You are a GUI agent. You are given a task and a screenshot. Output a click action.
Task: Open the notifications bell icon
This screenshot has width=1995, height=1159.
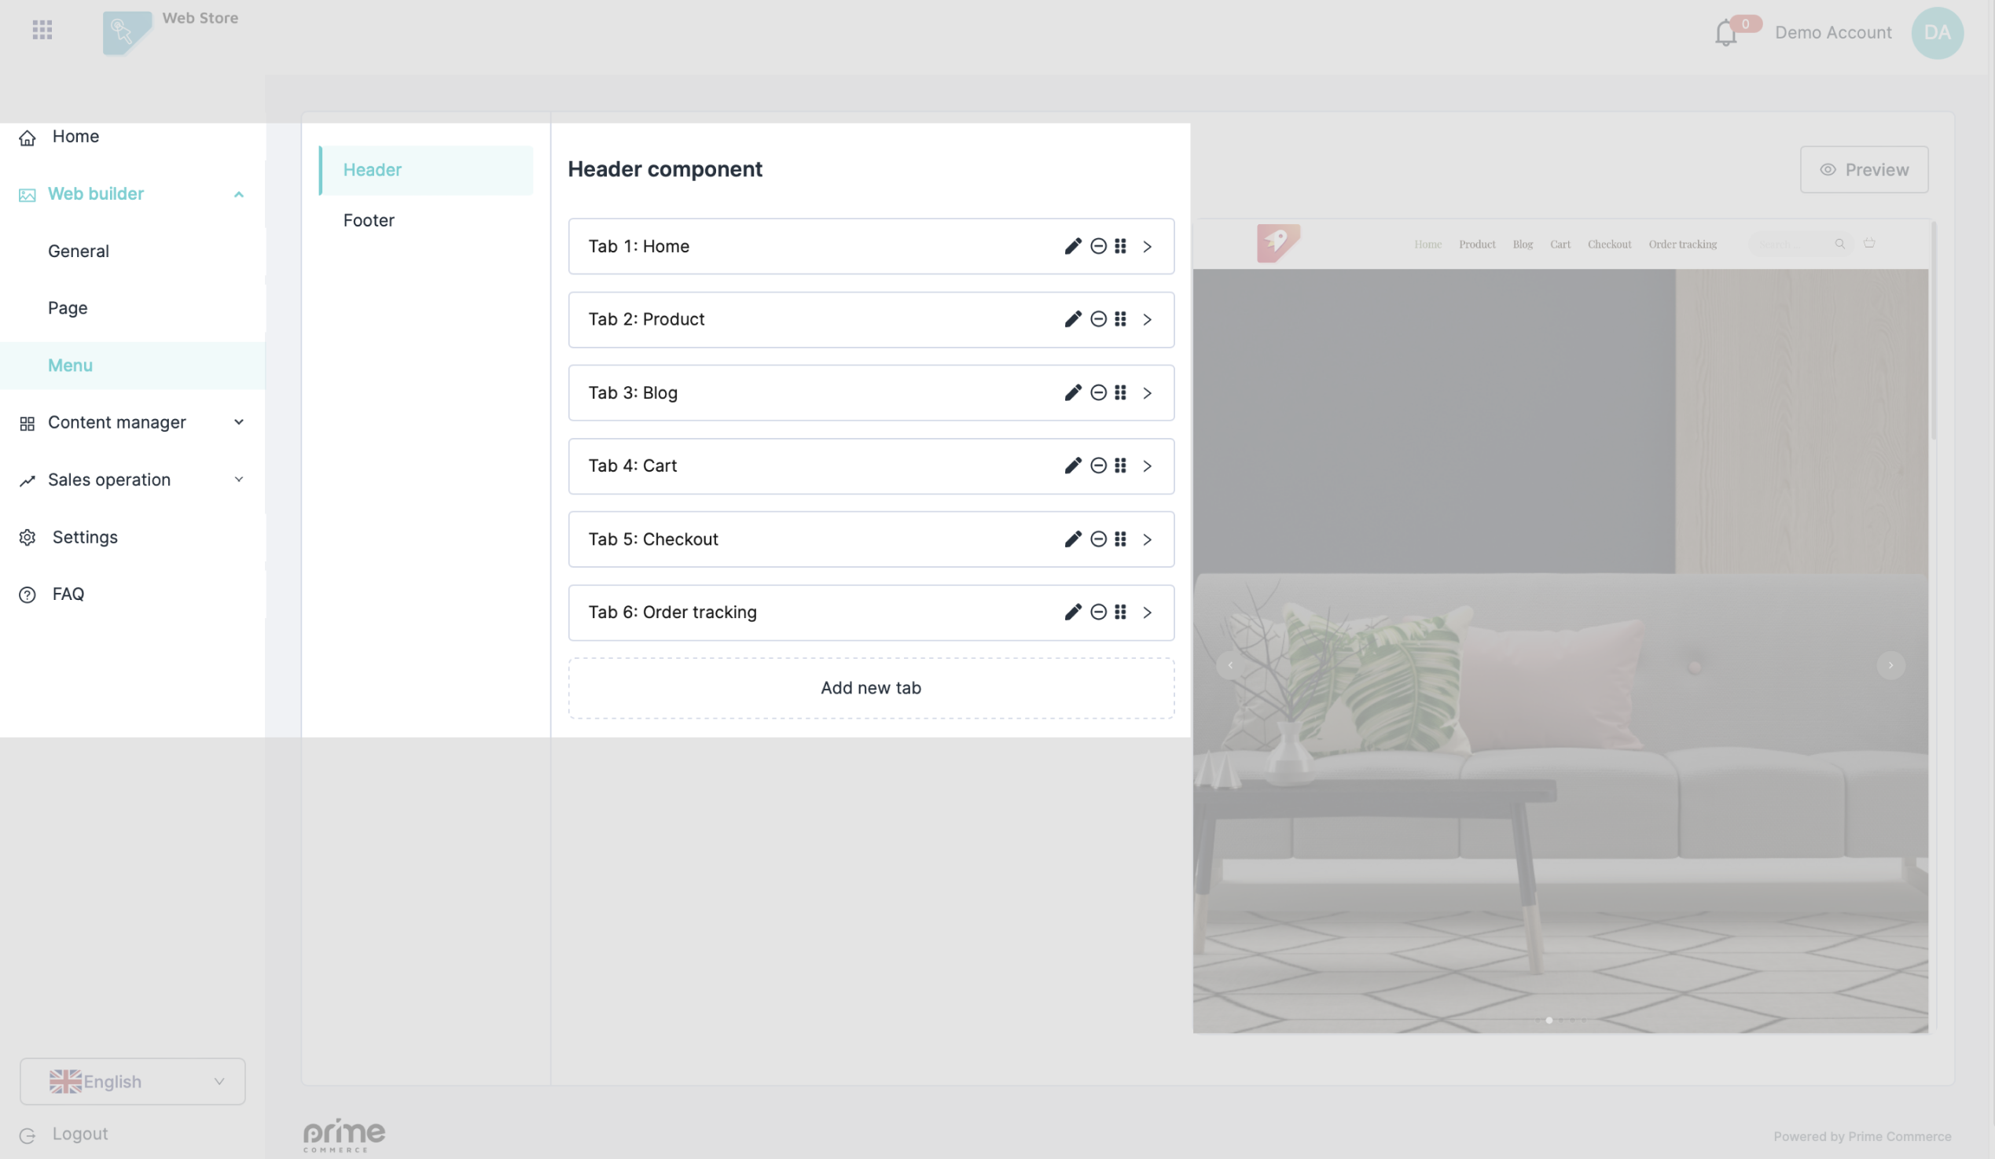click(x=1726, y=33)
